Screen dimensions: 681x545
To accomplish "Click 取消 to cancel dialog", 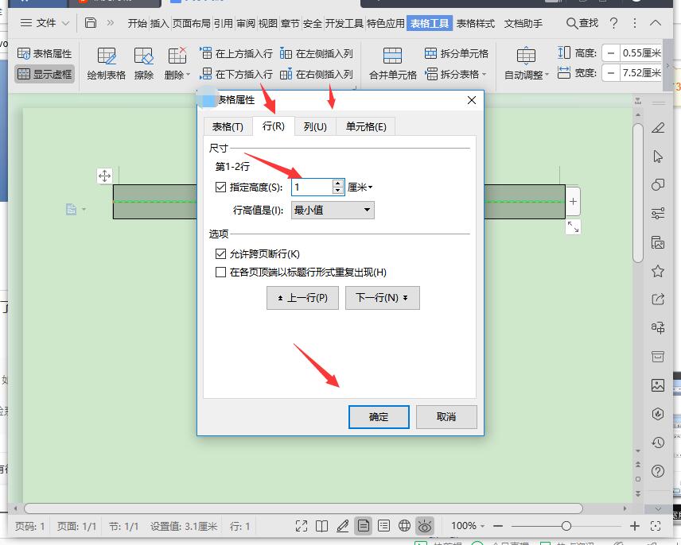I will point(446,417).
